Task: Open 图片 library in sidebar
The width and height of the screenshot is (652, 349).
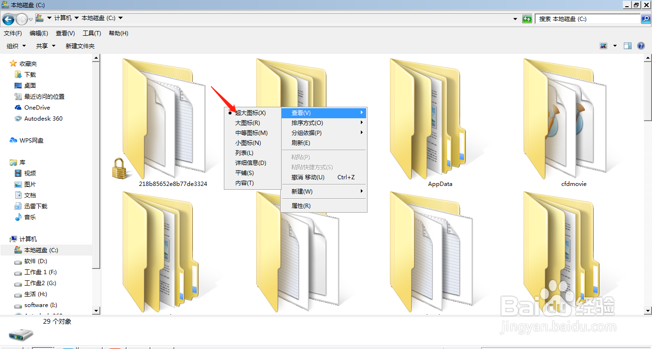Action: click(x=25, y=184)
